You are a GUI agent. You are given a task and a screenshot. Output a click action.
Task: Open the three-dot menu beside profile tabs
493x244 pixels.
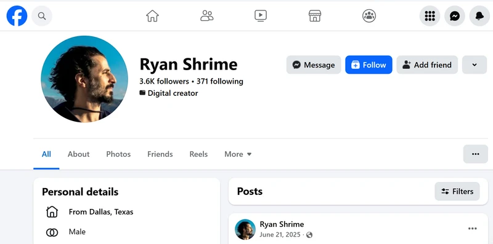[475, 154]
